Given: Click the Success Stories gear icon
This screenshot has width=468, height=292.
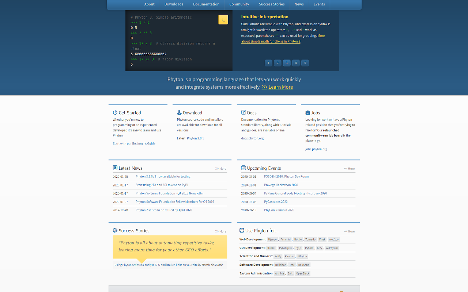Looking at the screenshot, I should coord(115,230).
